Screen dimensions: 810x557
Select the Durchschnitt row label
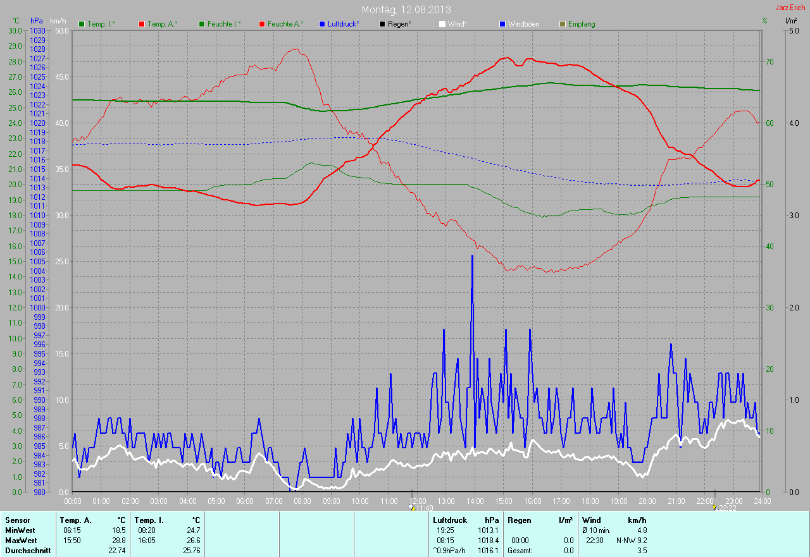(x=27, y=551)
